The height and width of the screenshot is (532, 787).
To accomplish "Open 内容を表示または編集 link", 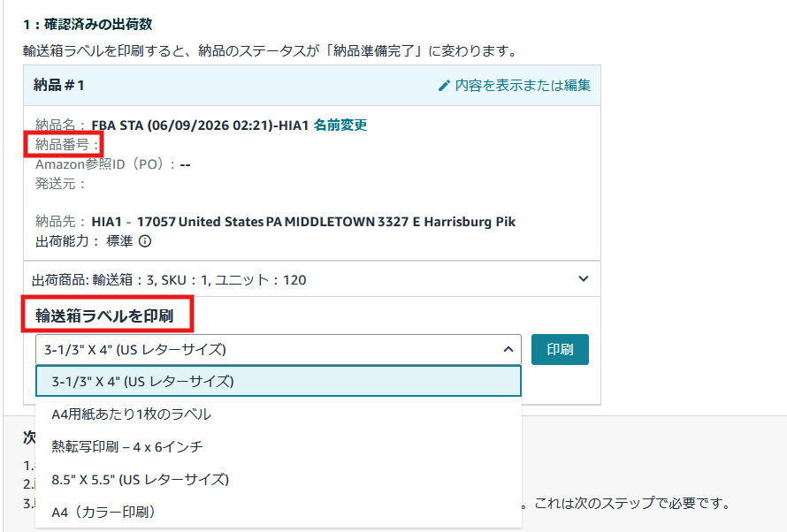I will pyautogui.click(x=523, y=86).
